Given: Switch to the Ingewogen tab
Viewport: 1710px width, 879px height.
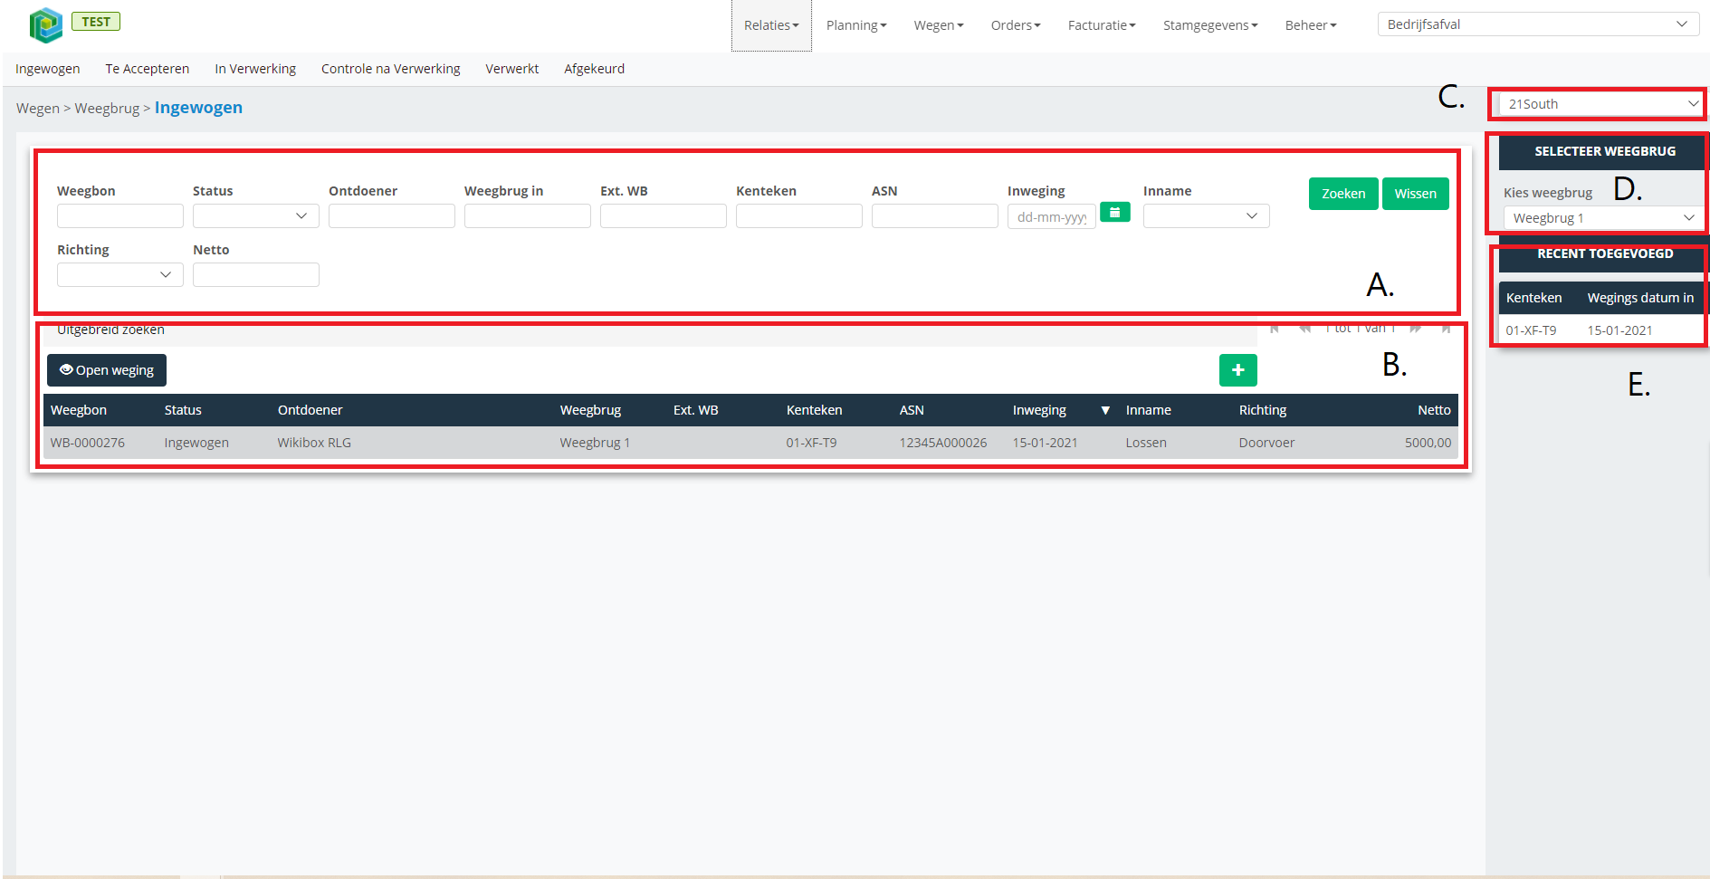Looking at the screenshot, I should [48, 69].
